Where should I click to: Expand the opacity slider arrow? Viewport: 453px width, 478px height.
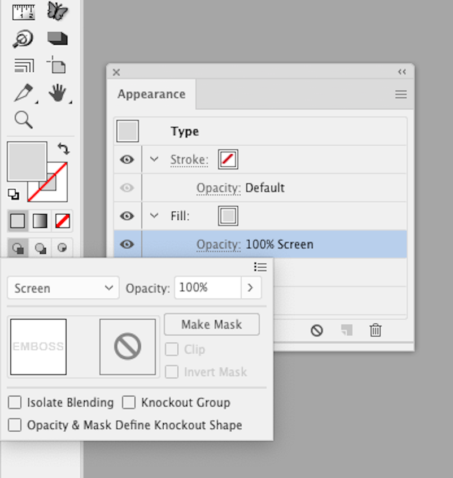point(250,288)
